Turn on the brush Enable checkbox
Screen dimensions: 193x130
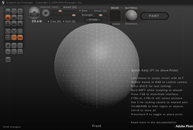(111, 24)
